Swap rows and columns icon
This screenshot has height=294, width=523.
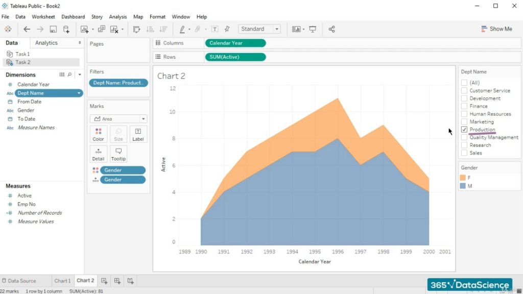point(136,29)
